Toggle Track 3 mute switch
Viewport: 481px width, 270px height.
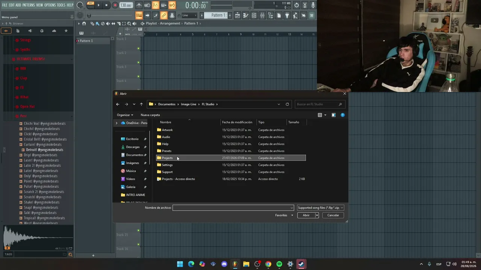(138, 76)
